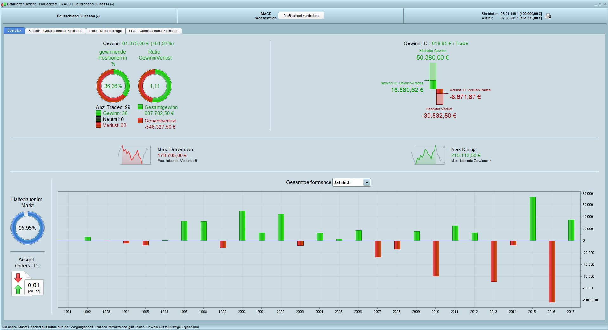Click the ProRealTime app icon in title bar

click(x=3, y=4)
